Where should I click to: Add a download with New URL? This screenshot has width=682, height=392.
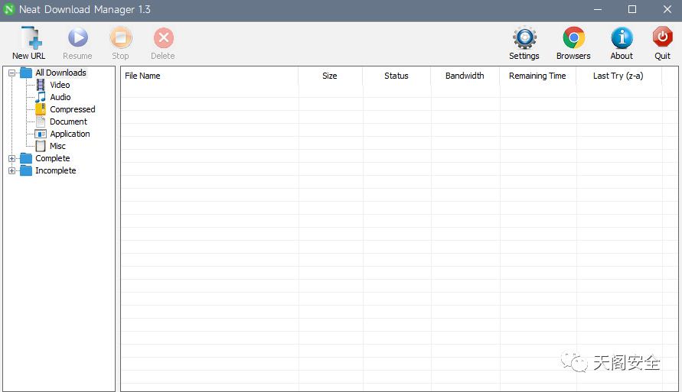pos(29,43)
